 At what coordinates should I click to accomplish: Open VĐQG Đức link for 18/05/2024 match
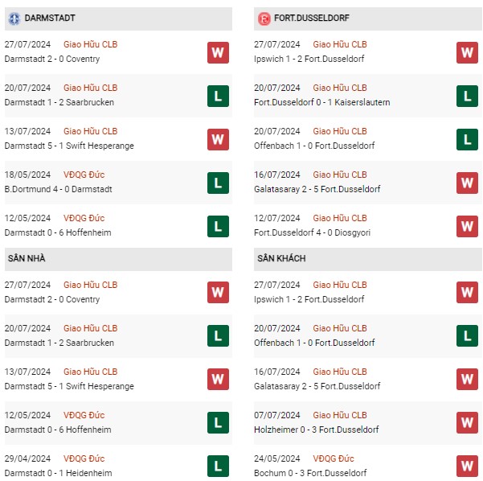coord(84,175)
